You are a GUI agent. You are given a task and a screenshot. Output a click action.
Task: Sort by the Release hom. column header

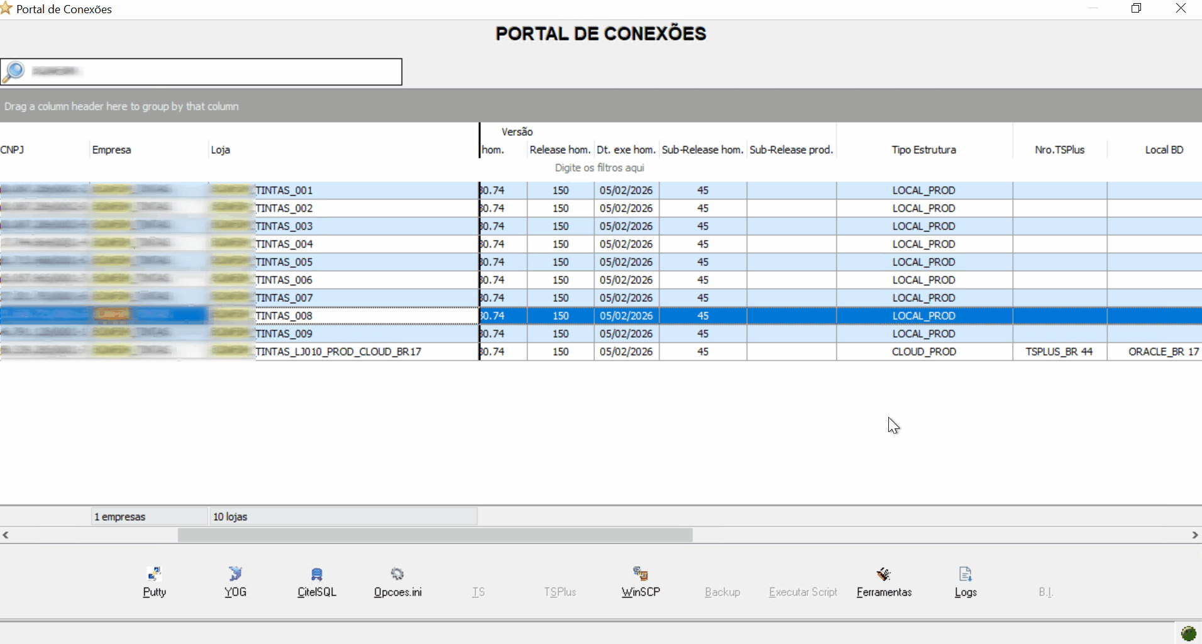tap(560, 150)
